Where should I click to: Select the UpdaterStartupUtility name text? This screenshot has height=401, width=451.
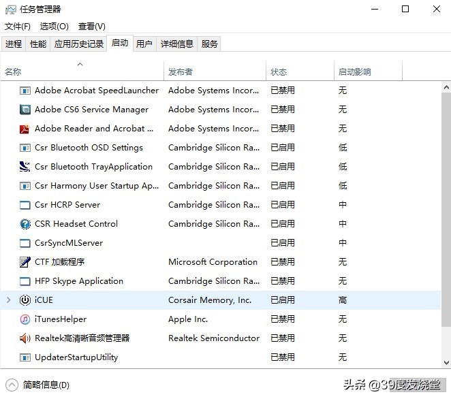(76, 357)
